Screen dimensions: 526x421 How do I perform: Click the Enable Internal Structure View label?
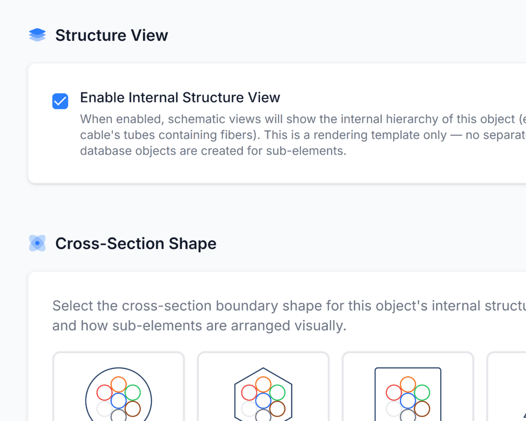point(180,97)
